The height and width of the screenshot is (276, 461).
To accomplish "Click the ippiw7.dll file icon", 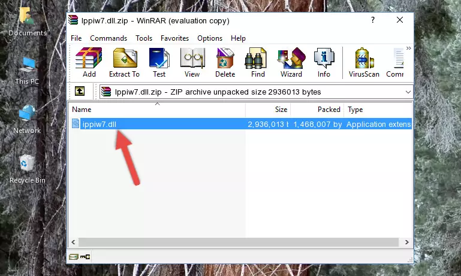I will [76, 123].
